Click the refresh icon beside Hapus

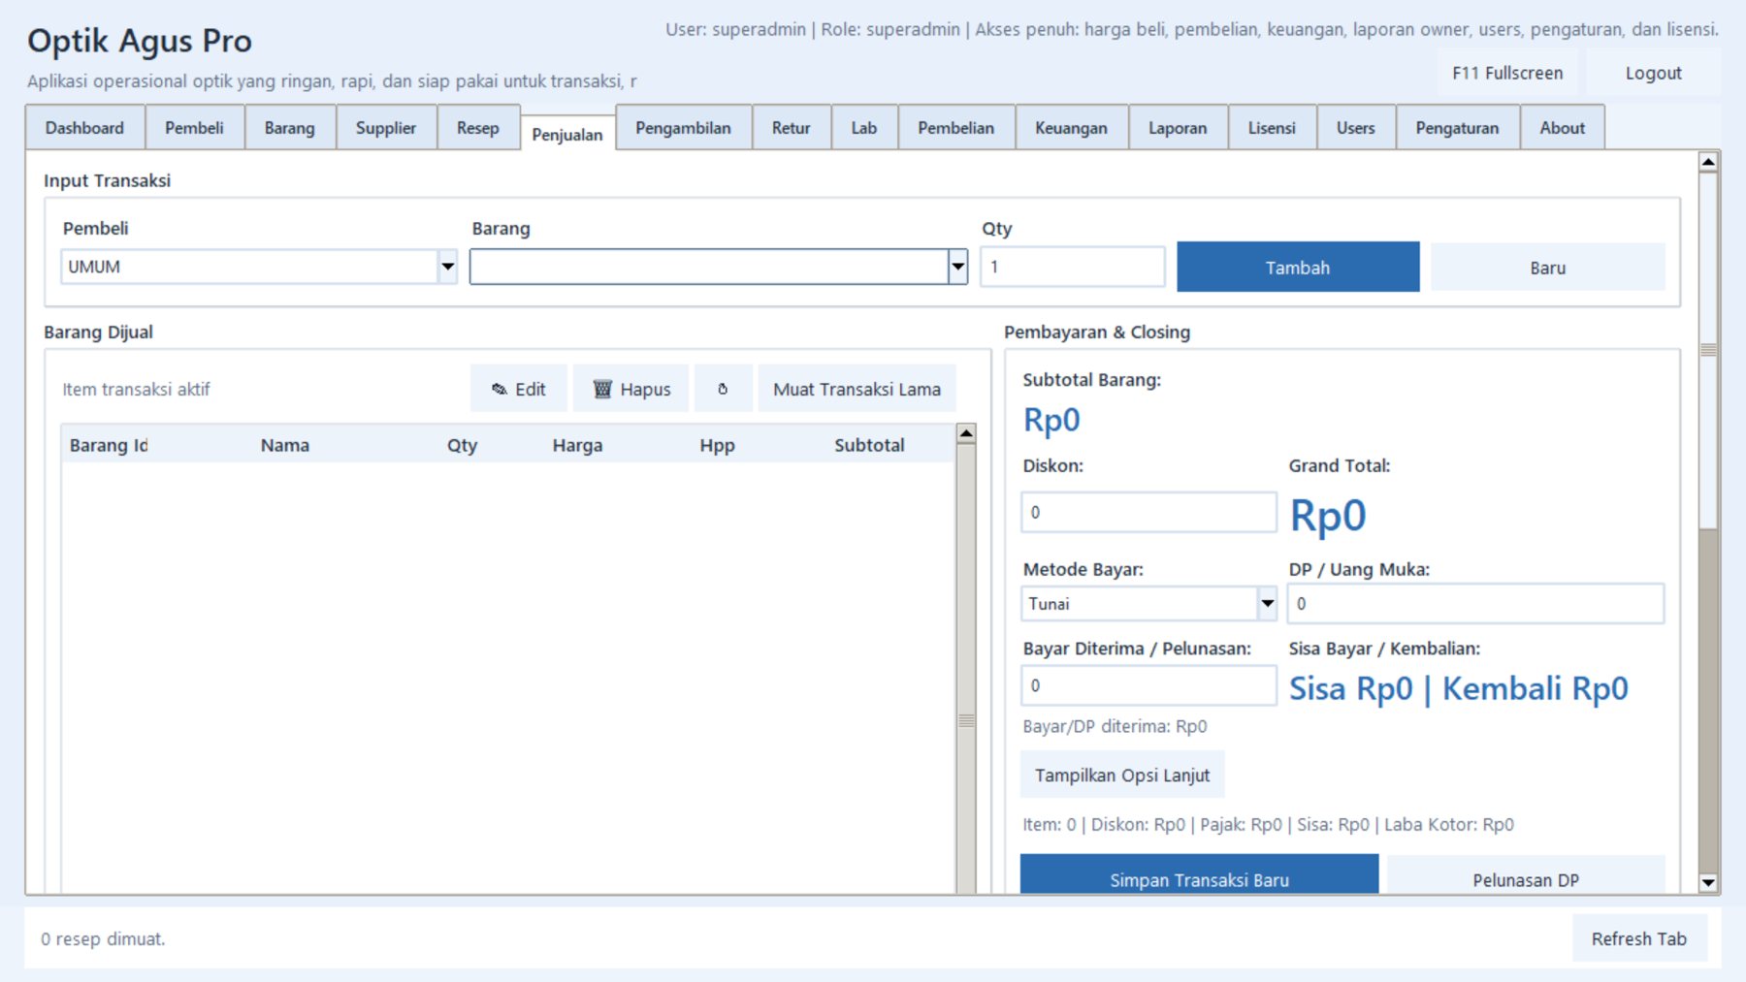point(723,389)
